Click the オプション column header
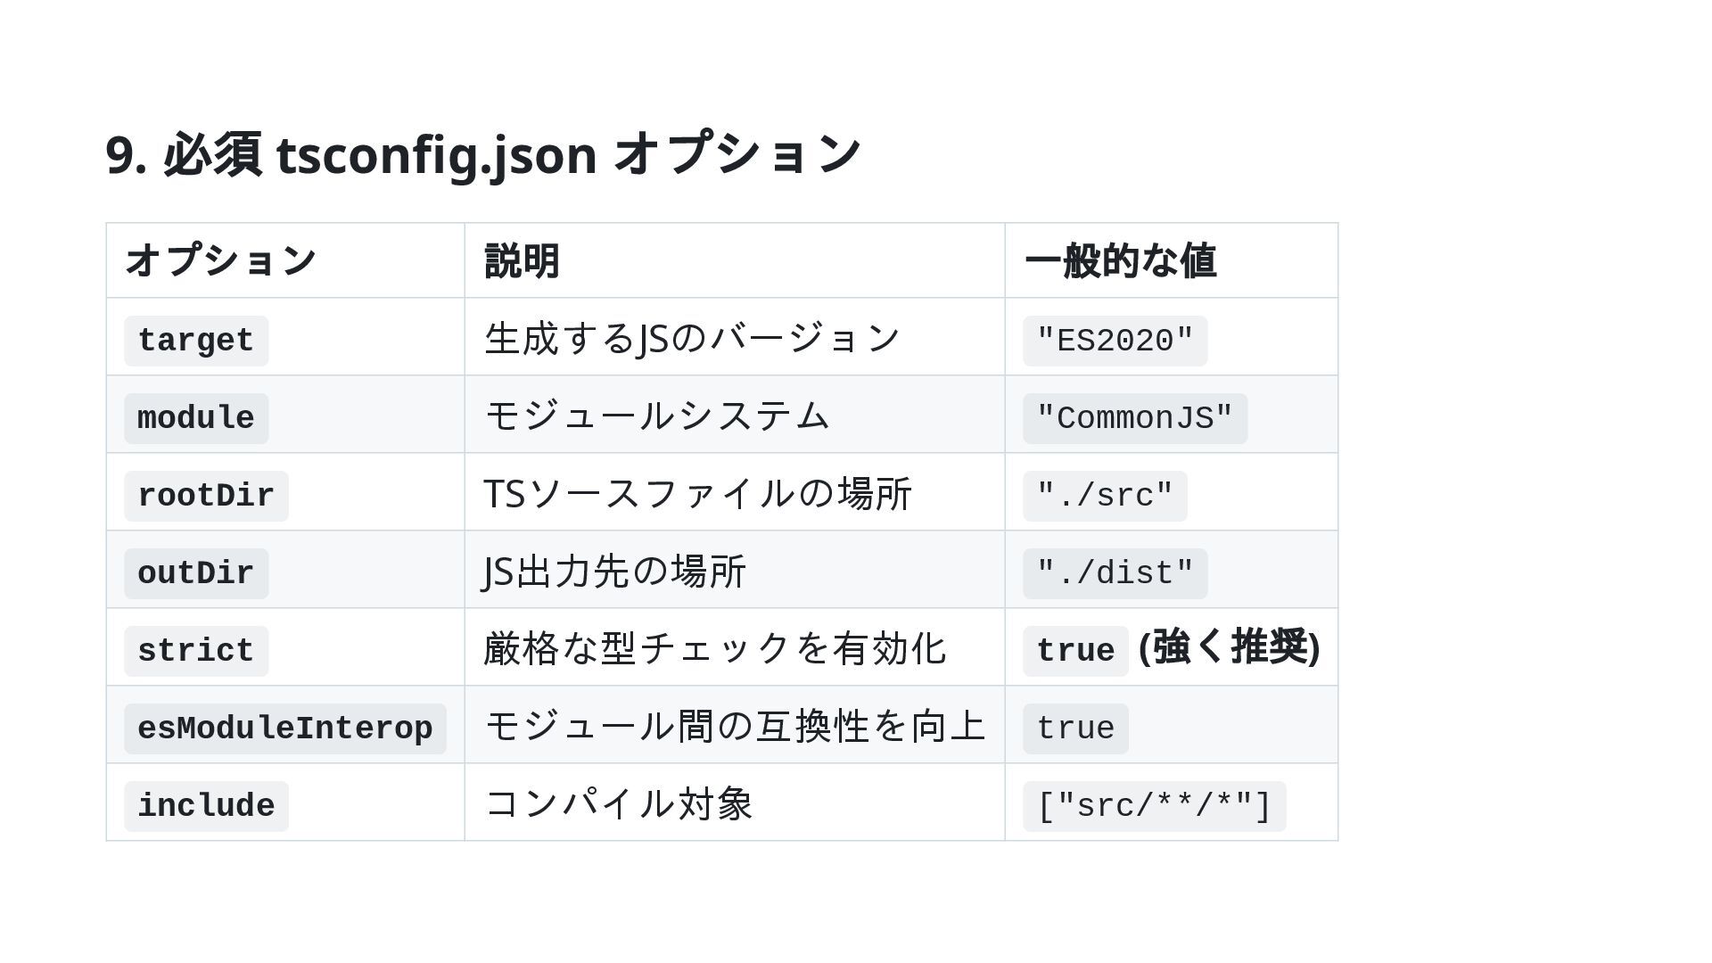Viewport: 1712px width, 963px height. pos(221,261)
